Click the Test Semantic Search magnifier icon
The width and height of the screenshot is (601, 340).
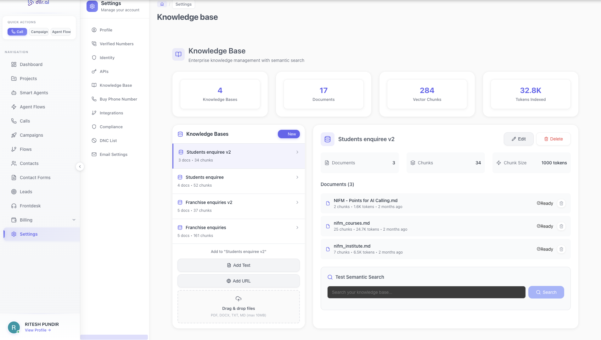click(x=330, y=277)
